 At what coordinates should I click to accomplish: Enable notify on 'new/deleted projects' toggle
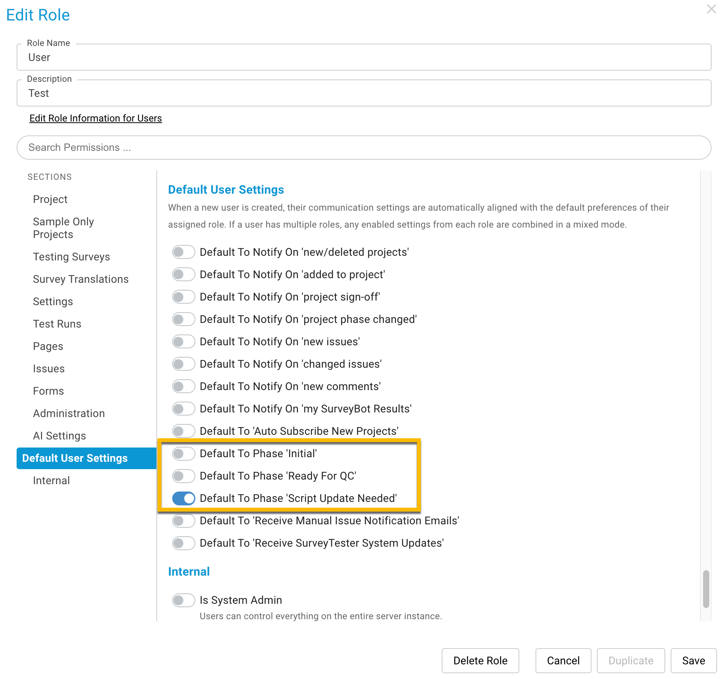[x=183, y=252]
